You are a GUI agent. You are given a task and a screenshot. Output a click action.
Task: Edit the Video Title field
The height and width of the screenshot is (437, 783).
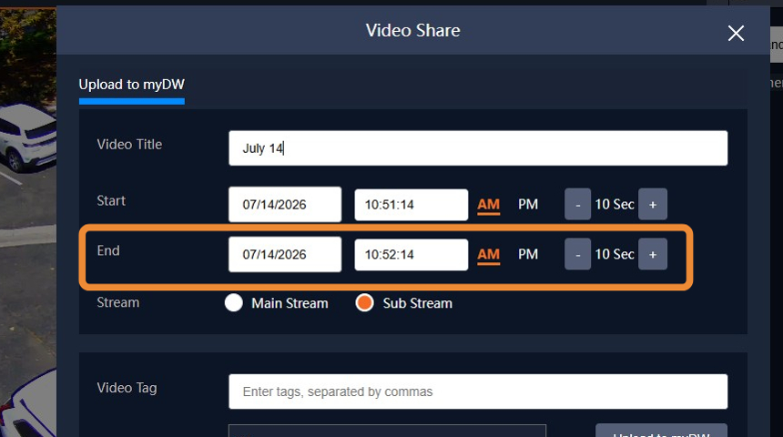pos(478,148)
